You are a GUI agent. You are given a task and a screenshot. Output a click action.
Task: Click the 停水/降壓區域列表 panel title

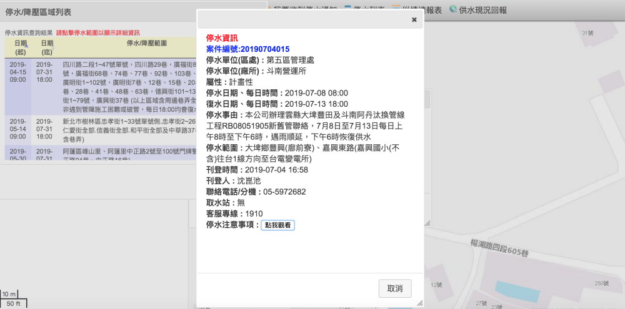[x=38, y=11]
